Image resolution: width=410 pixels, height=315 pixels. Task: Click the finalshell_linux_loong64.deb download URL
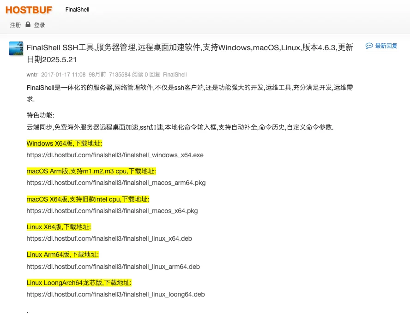(115, 294)
